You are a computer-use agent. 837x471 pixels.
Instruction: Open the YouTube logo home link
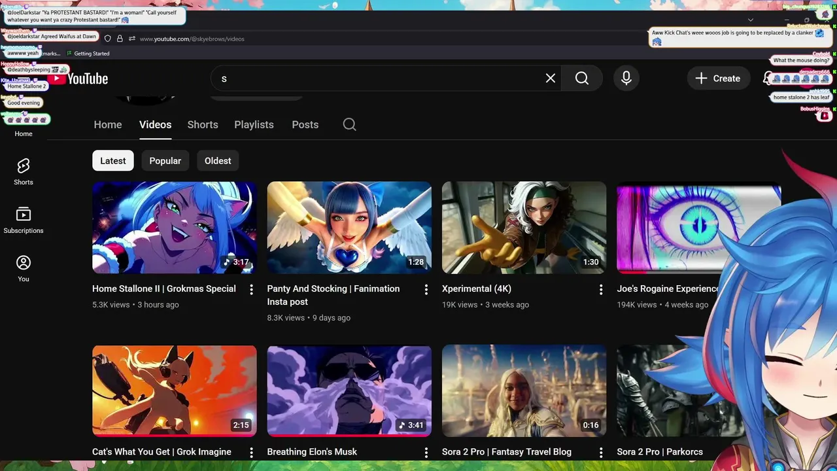tap(80, 78)
